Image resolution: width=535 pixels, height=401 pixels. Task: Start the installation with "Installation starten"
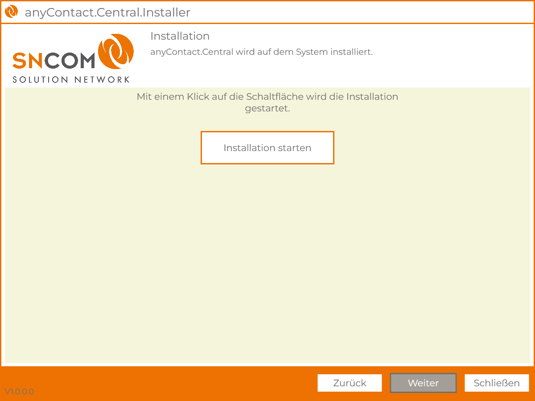pos(267,148)
